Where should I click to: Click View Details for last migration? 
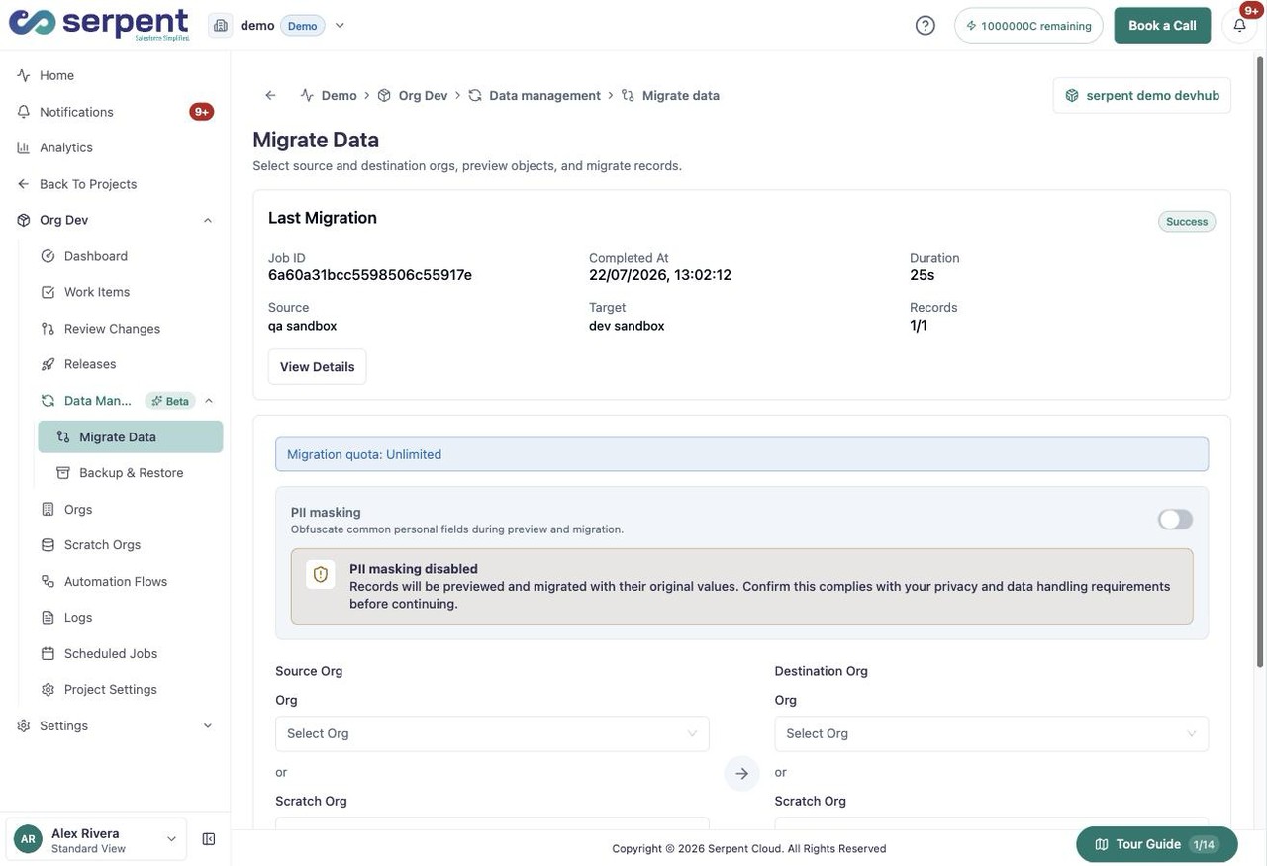pos(318,367)
